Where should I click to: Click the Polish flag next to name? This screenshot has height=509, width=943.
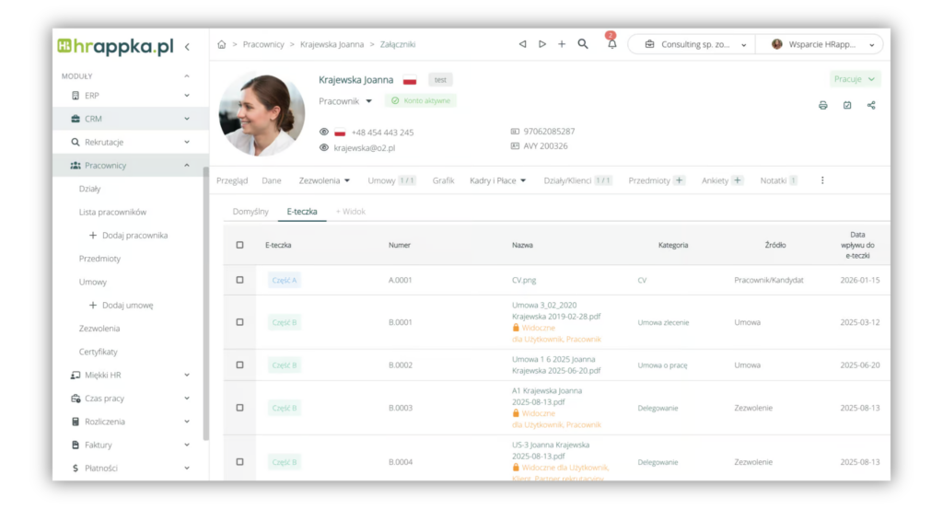tap(410, 80)
